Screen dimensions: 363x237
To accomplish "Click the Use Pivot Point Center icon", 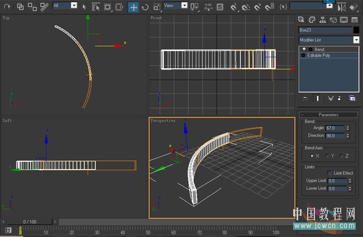I will tap(194, 7).
